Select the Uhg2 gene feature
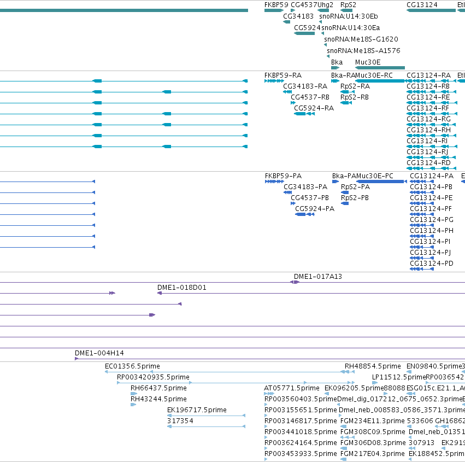This screenshot has height=462, width=465. pyautogui.click(x=323, y=10)
